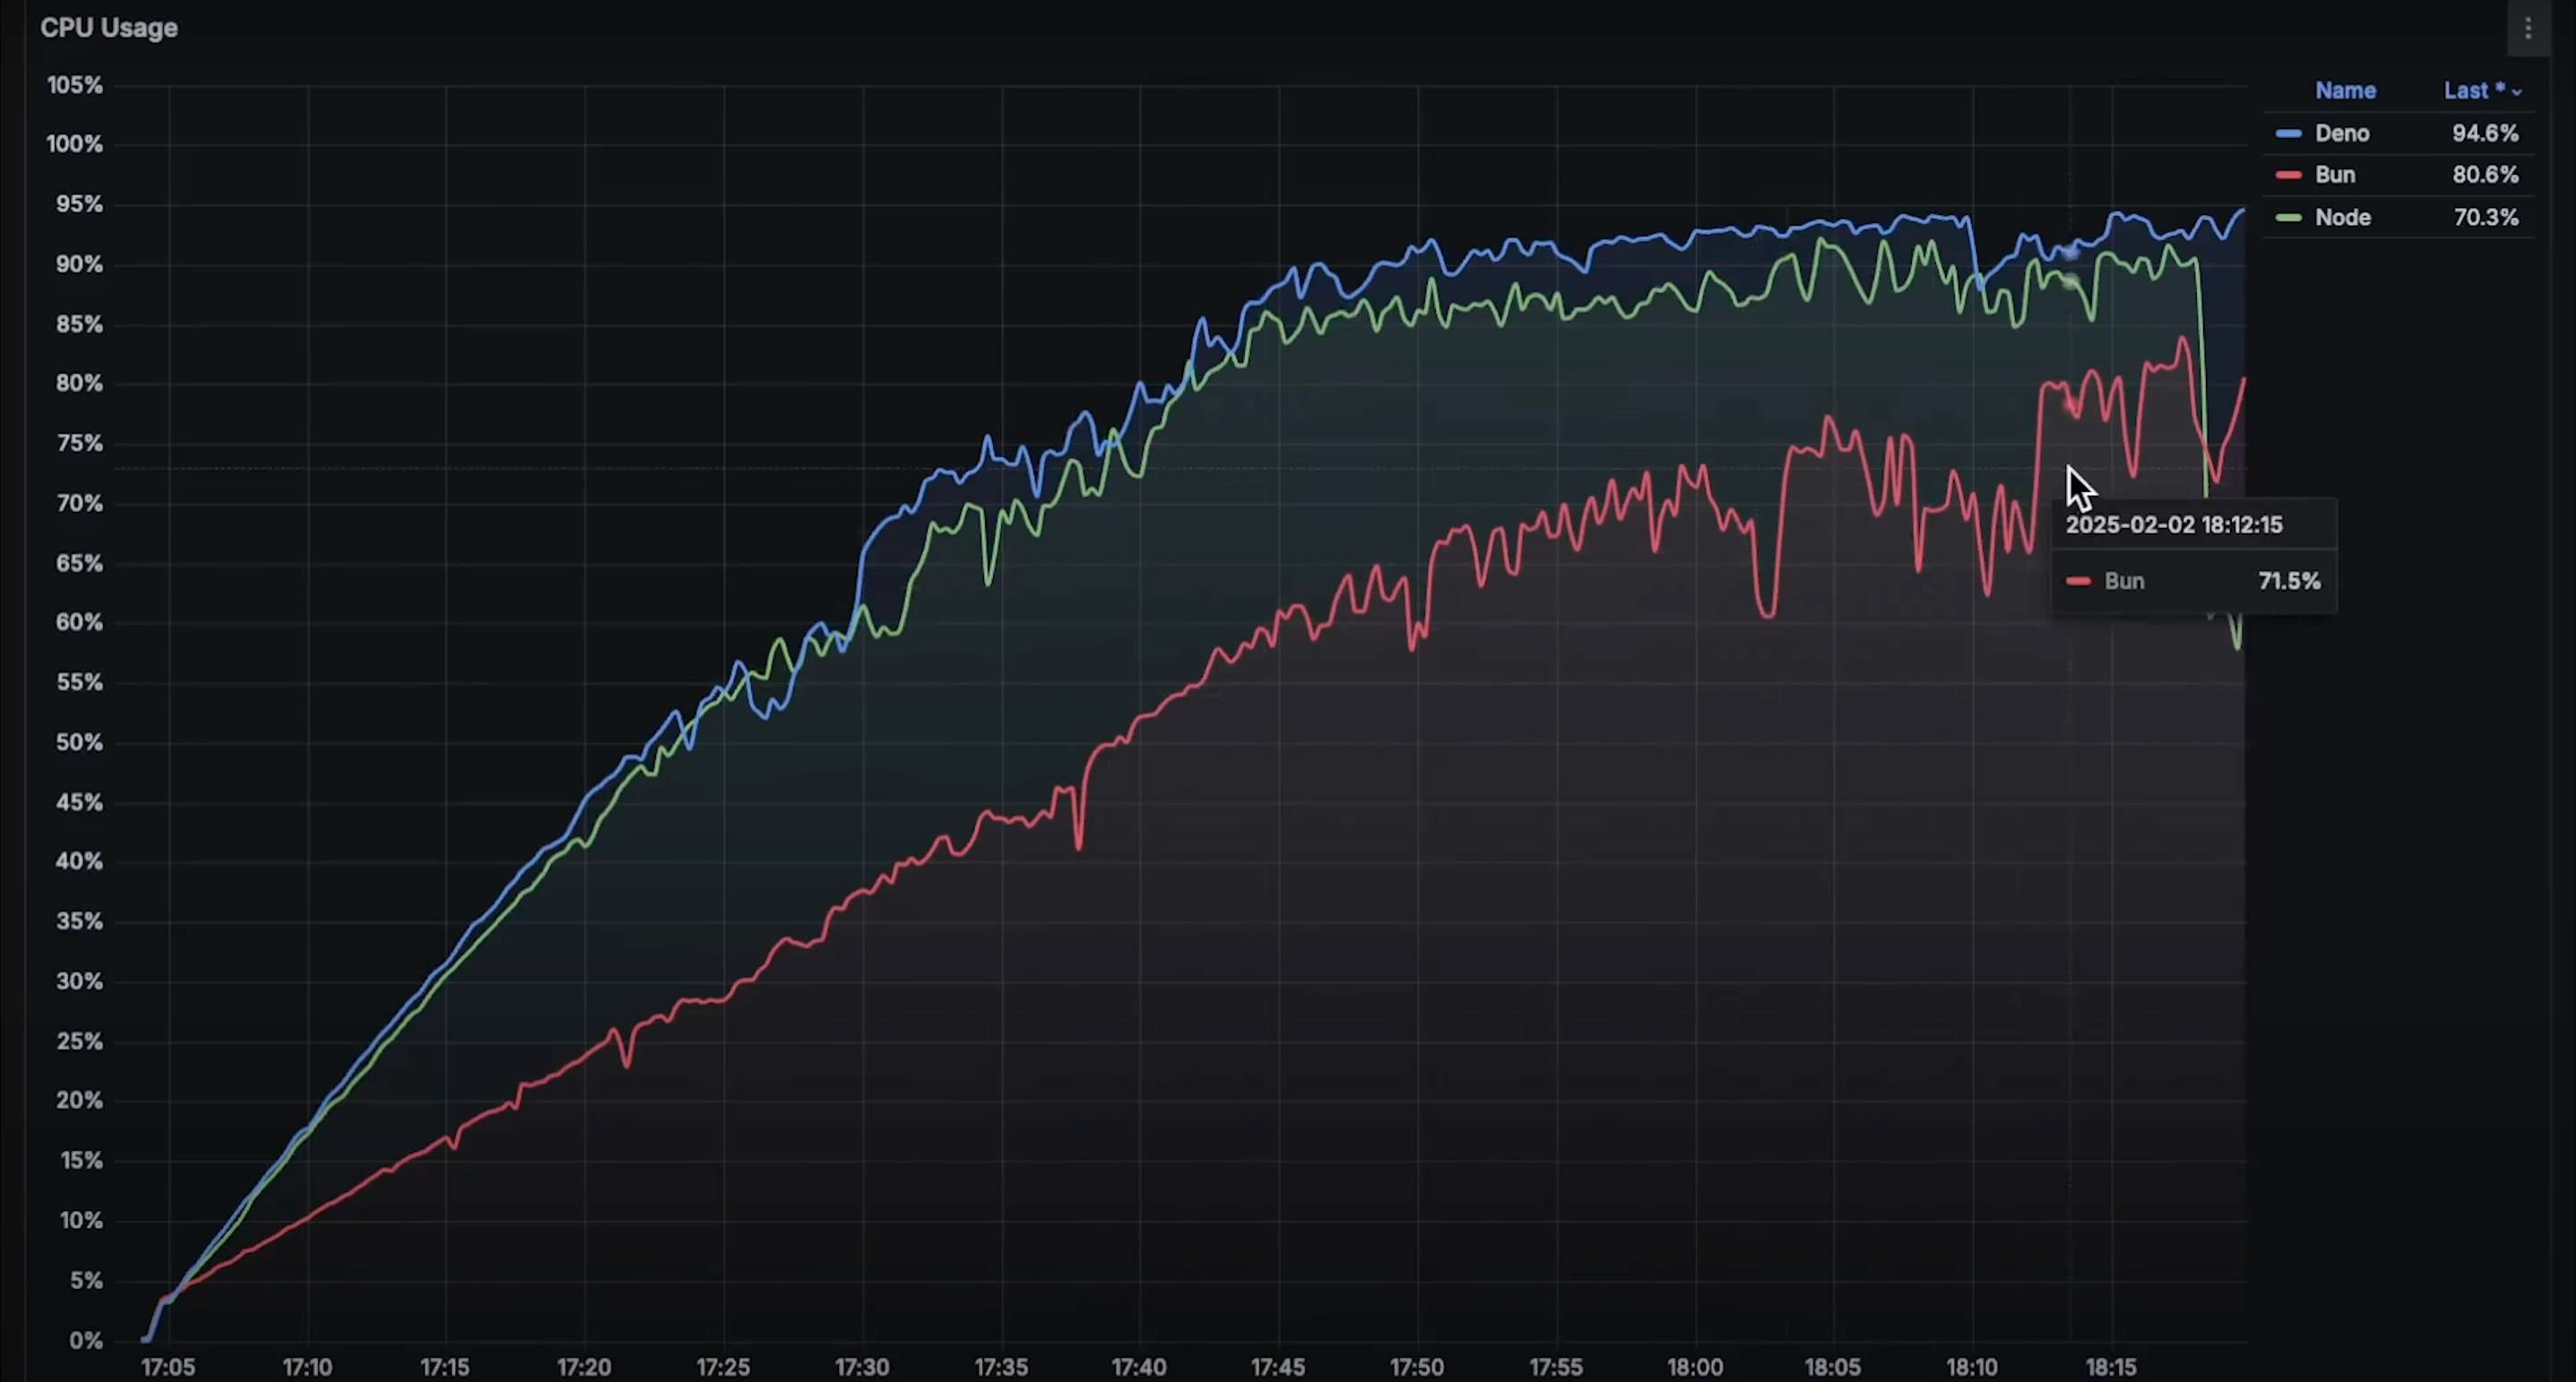Toggle visibility of the Node series label
Screen dimensions: 2576x1382
click(x=2342, y=217)
